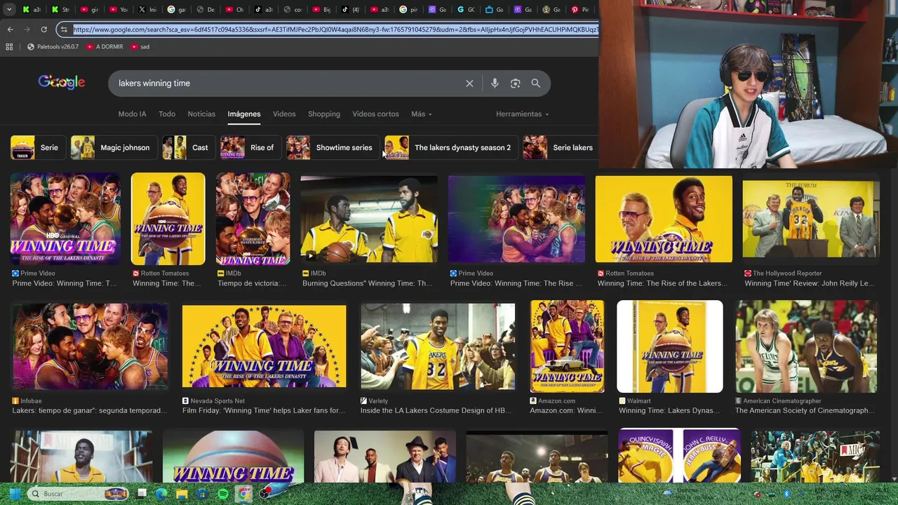898x505 pixels.
Task: Filter by The lakers dynasty season 2 chip
Action: pos(450,147)
